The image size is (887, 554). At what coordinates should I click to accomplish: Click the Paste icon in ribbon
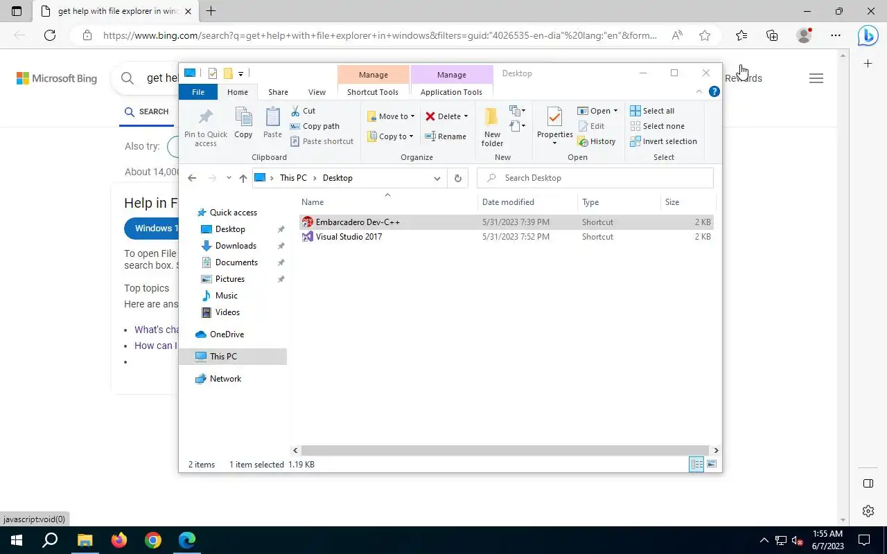(x=272, y=117)
